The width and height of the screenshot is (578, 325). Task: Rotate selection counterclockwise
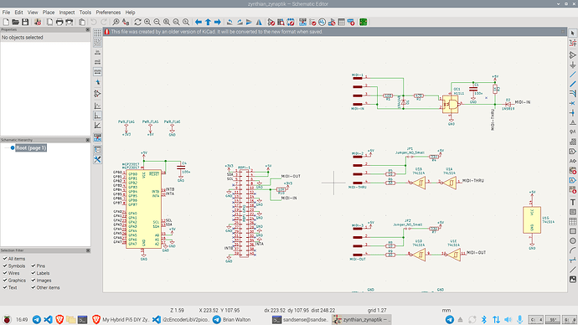(x=230, y=22)
